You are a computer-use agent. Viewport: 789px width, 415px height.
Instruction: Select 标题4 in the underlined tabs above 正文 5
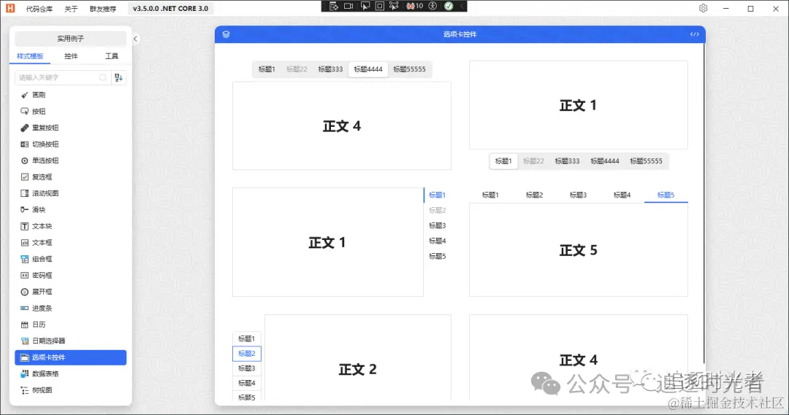click(622, 195)
